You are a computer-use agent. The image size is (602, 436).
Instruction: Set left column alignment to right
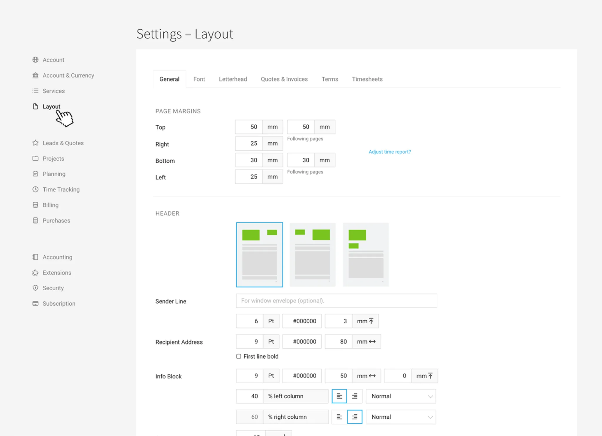[355, 396]
